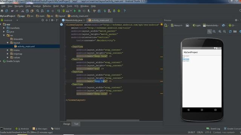Image resolution: width=241 pixels, height=135 pixels.
Task: Click the Save All toolbar icon
Action: [x=2, y=11]
